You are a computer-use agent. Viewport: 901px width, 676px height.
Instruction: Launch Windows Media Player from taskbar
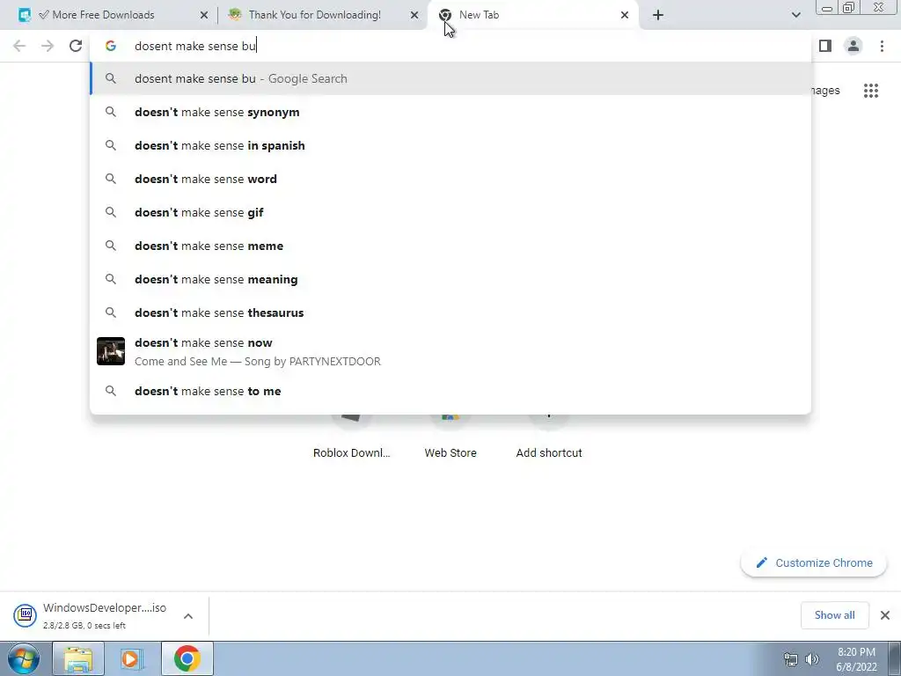click(131, 658)
